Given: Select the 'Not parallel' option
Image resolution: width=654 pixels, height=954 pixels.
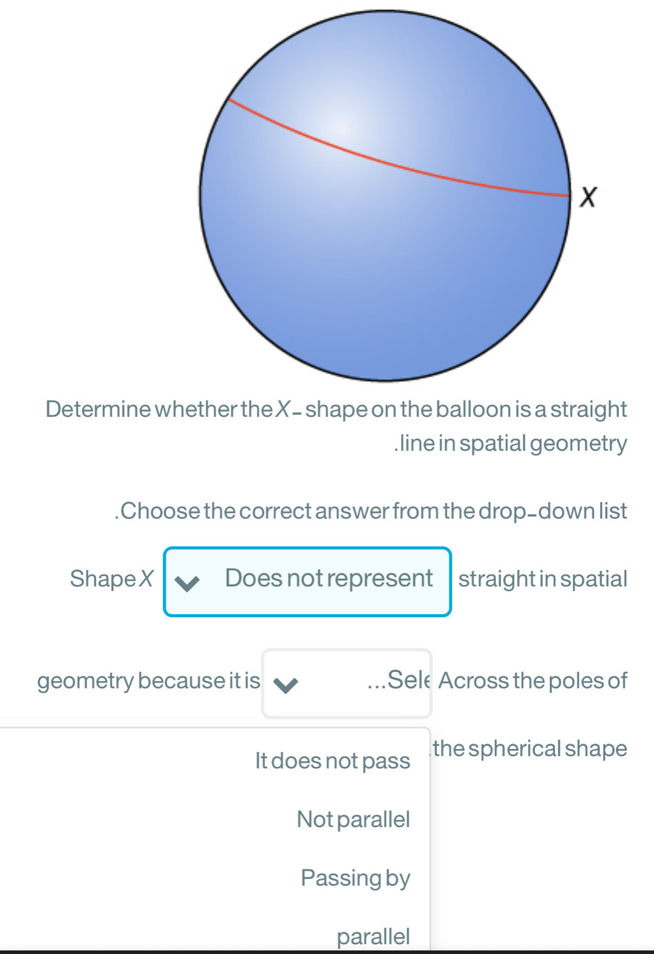Looking at the screenshot, I should coord(353,819).
